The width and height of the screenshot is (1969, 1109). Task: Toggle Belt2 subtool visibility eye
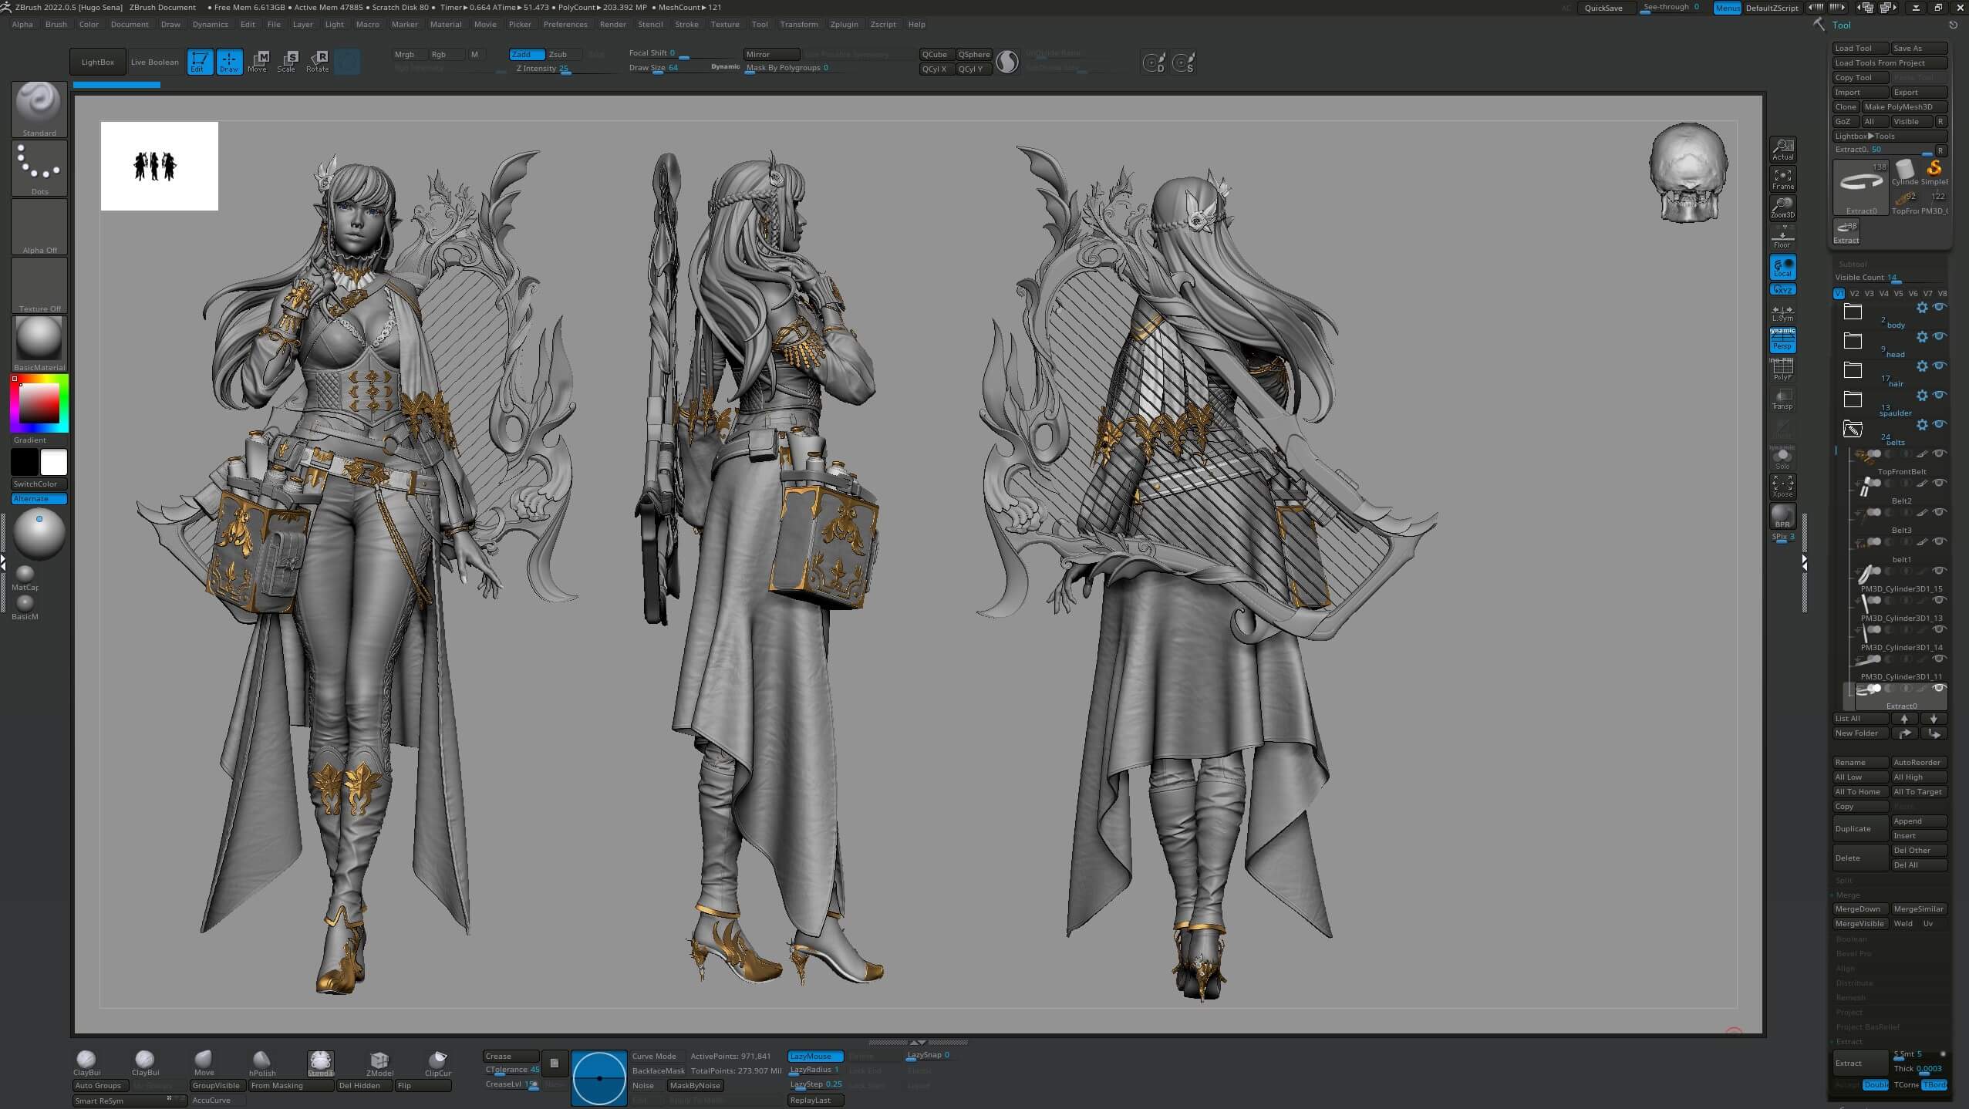pyautogui.click(x=1939, y=483)
